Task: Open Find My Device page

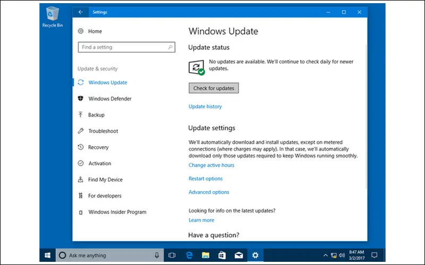Action: click(x=105, y=180)
